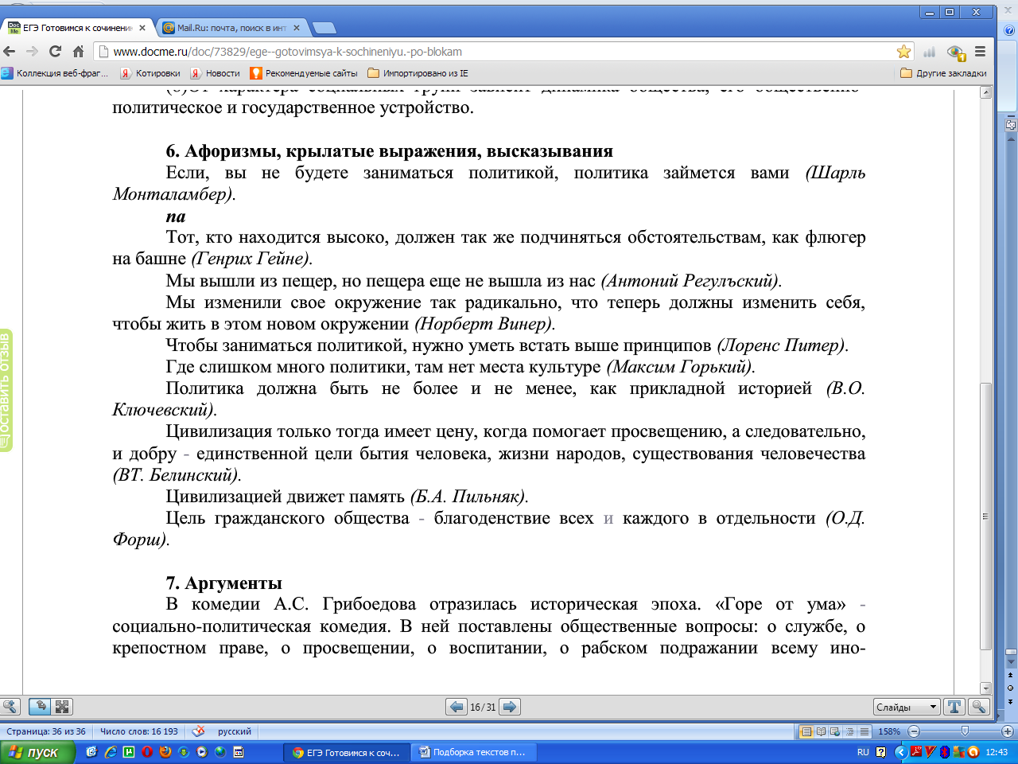Go back in Chrome browser
This screenshot has height=764, width=1018.
coord(10,51)
